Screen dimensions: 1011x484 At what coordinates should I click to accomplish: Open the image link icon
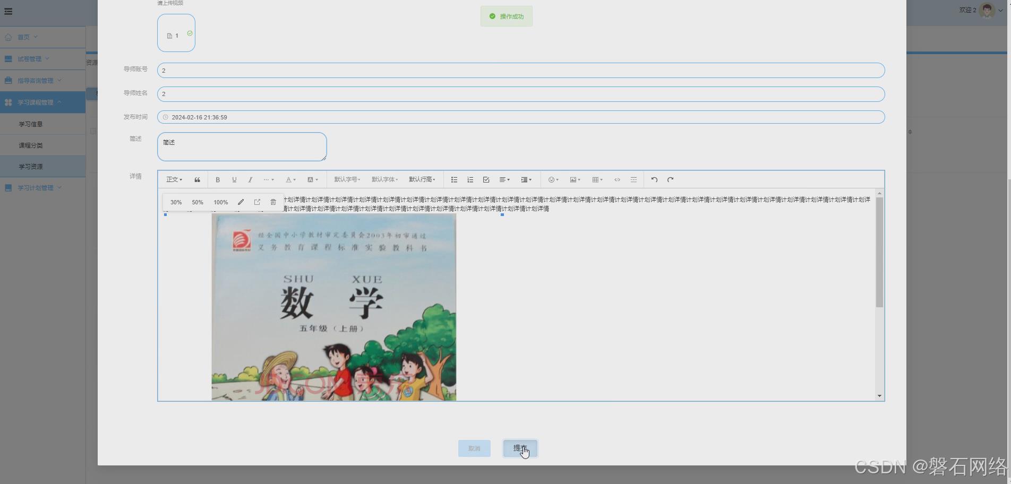tap(257, 202)
